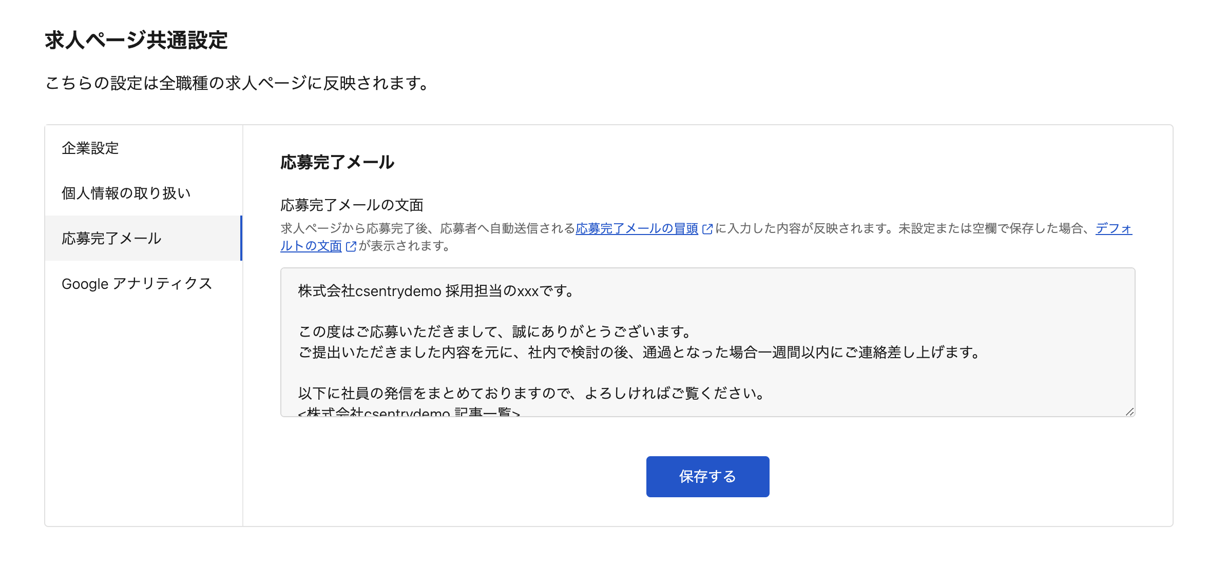
Task: Switch to 個人情報の取り扱い tab
Action: point(126,193)
